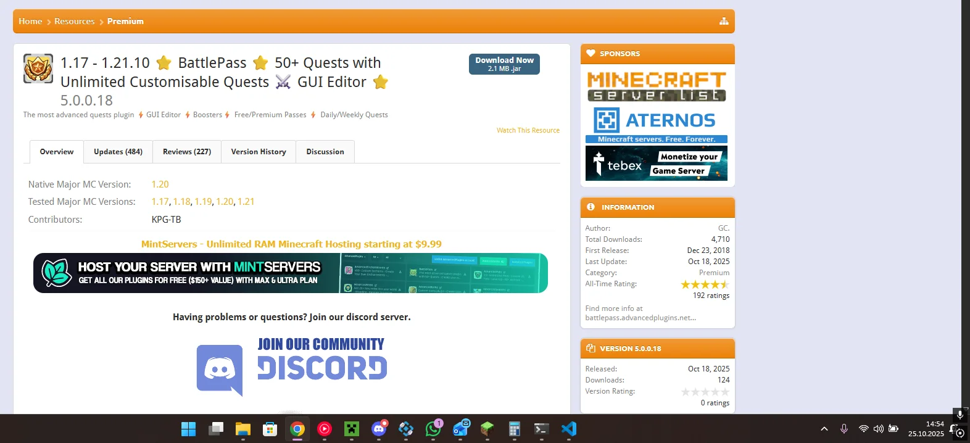The width and height of the screenshot is (970, 443).
Task: Open Wi-Fi network settings in tray
Action: coord(864,429)
